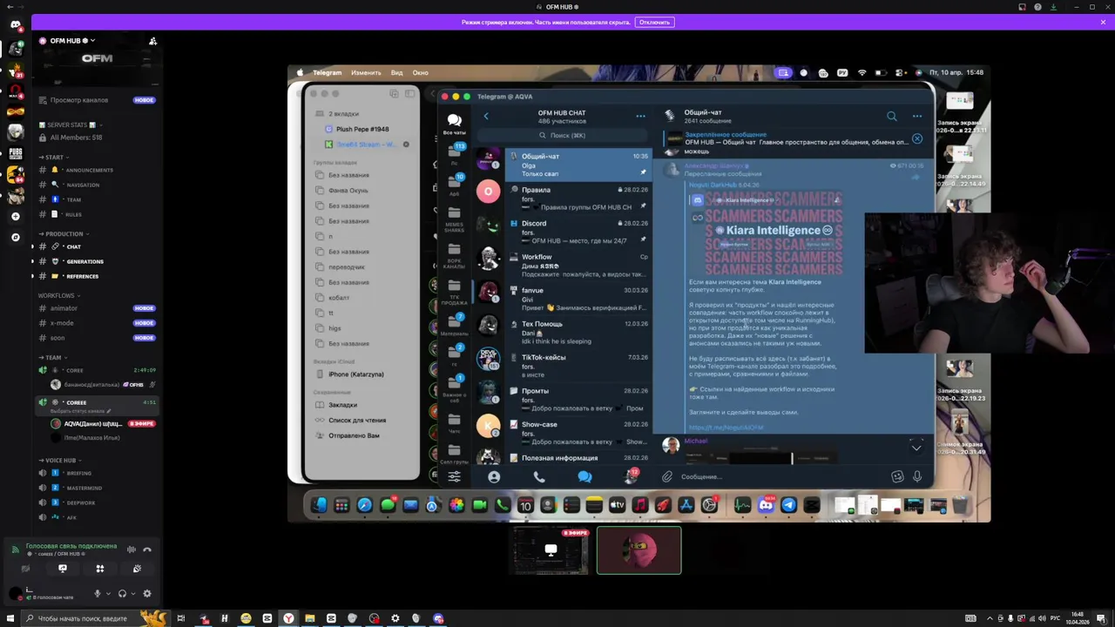Contacts icon in streamed Telegram bottom bar
The image size is (1115, 627).
pyautogui.click(x=494, y=476)
